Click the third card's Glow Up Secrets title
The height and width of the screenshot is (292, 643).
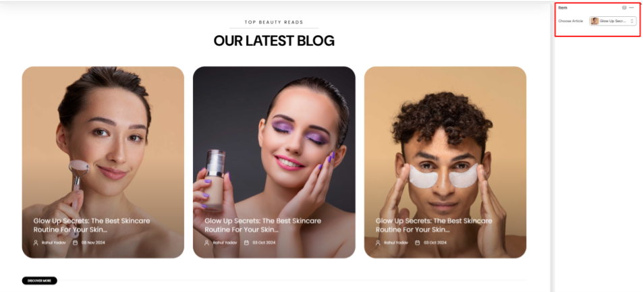point(434,225)
